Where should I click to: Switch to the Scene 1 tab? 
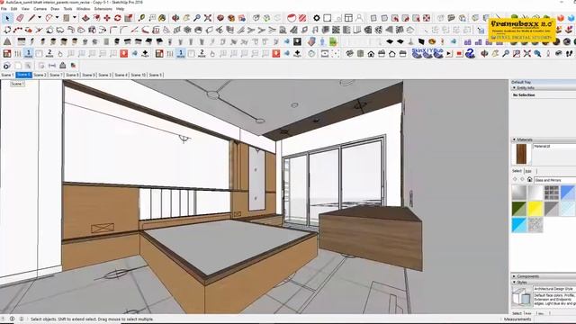(x=7, y=75)
